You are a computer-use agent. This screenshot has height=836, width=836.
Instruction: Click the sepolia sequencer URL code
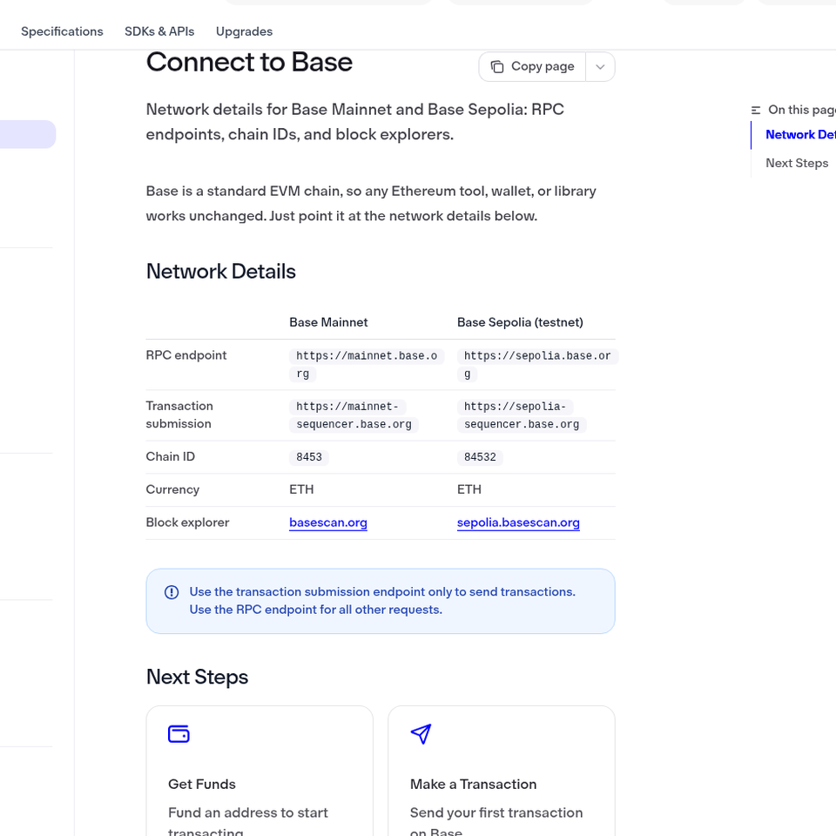[x=522, y=415]
